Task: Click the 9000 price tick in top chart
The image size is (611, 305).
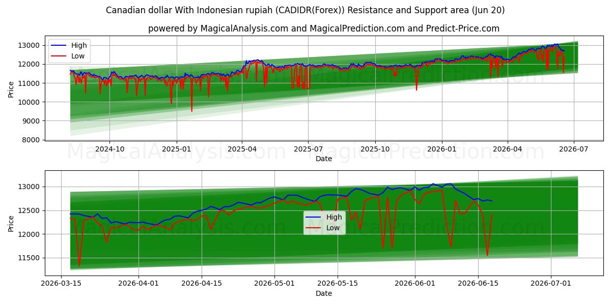Action: pyautogui.click(x=32, y=121)
